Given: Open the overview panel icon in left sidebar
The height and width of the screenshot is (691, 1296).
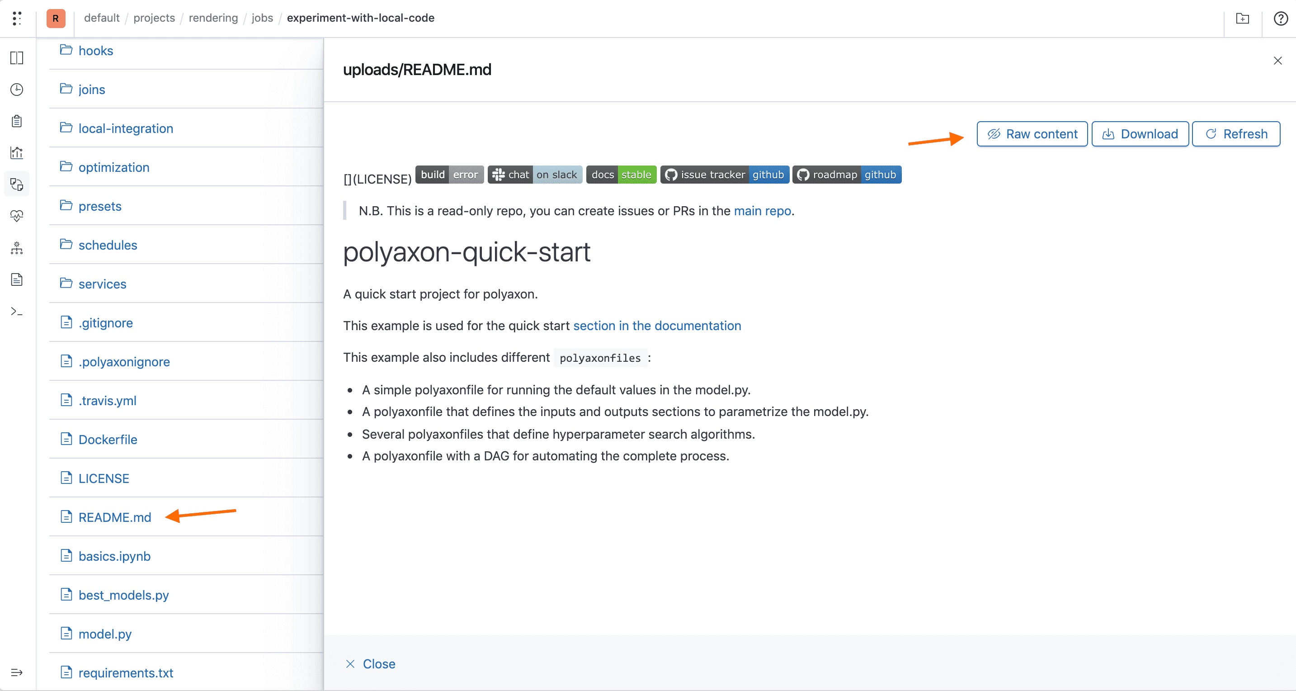Looking at the screenshot, I should (x=16, y=58).
